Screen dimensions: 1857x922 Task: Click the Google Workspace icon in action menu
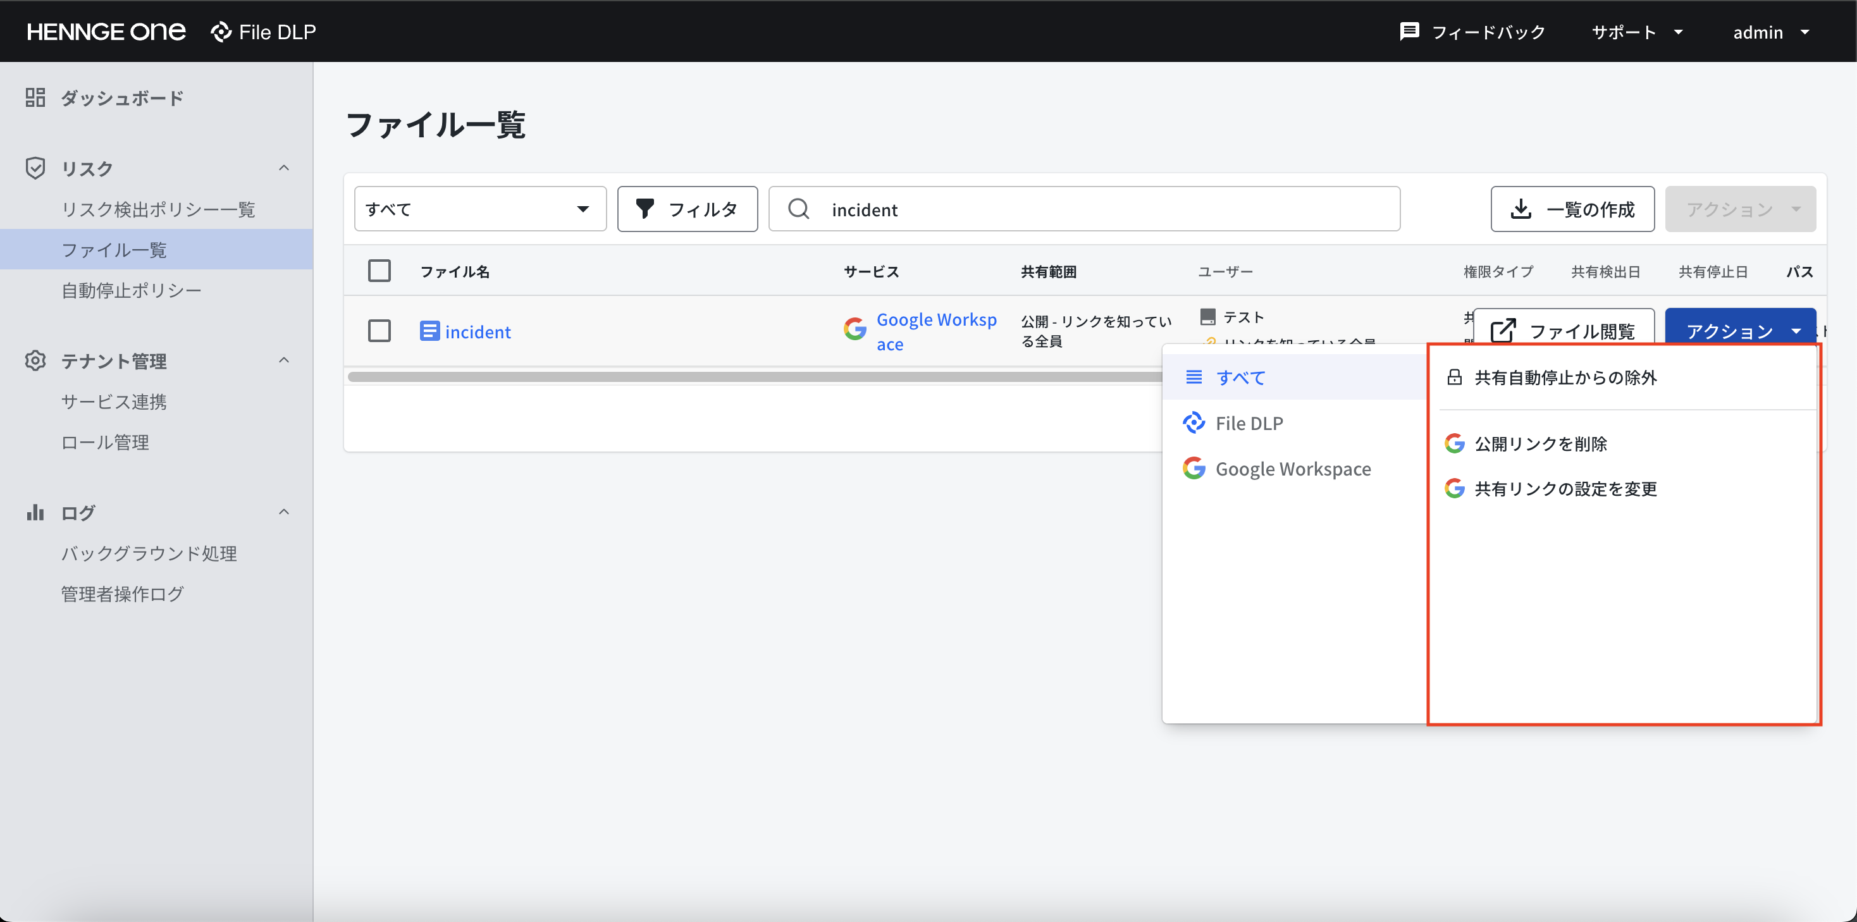[x=1194, y=468]
